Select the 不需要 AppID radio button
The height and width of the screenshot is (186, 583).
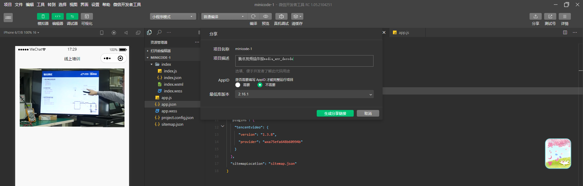coord(260,85)
